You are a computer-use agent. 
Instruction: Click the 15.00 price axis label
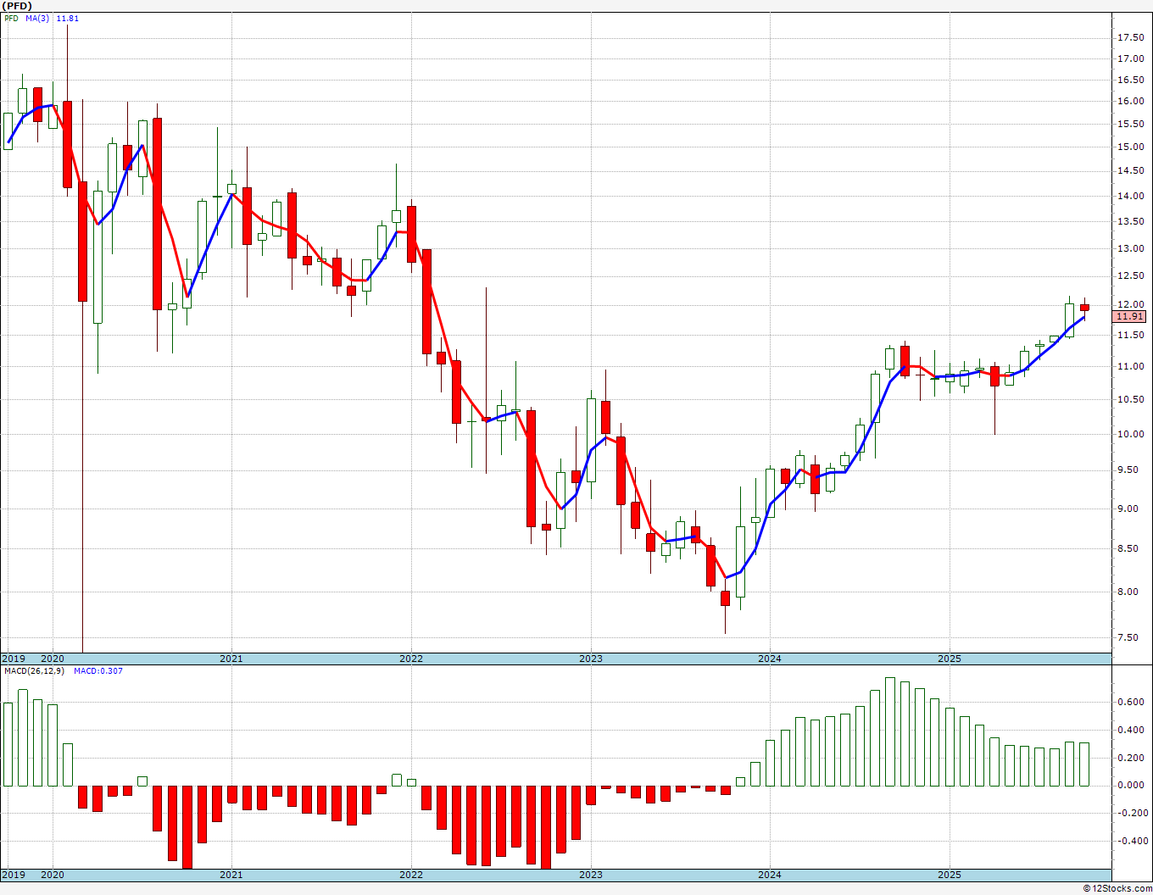point(1130,147)
